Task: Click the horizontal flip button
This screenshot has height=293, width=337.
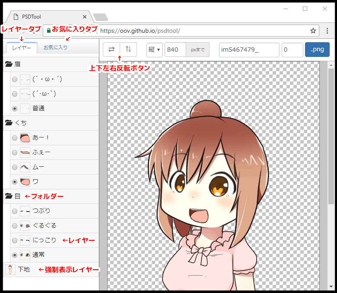Action: point(111,50)
